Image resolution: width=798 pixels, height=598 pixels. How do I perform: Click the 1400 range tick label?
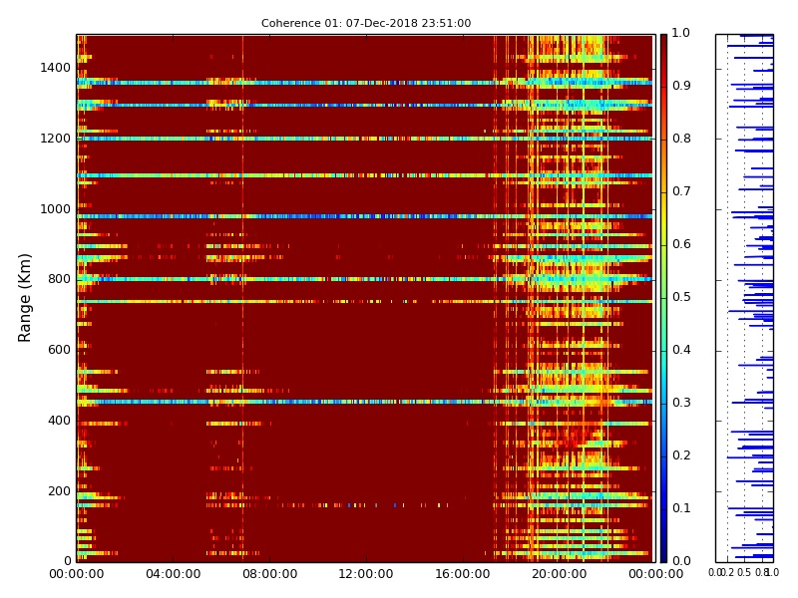pyautogui.click(x=55, y=68)
